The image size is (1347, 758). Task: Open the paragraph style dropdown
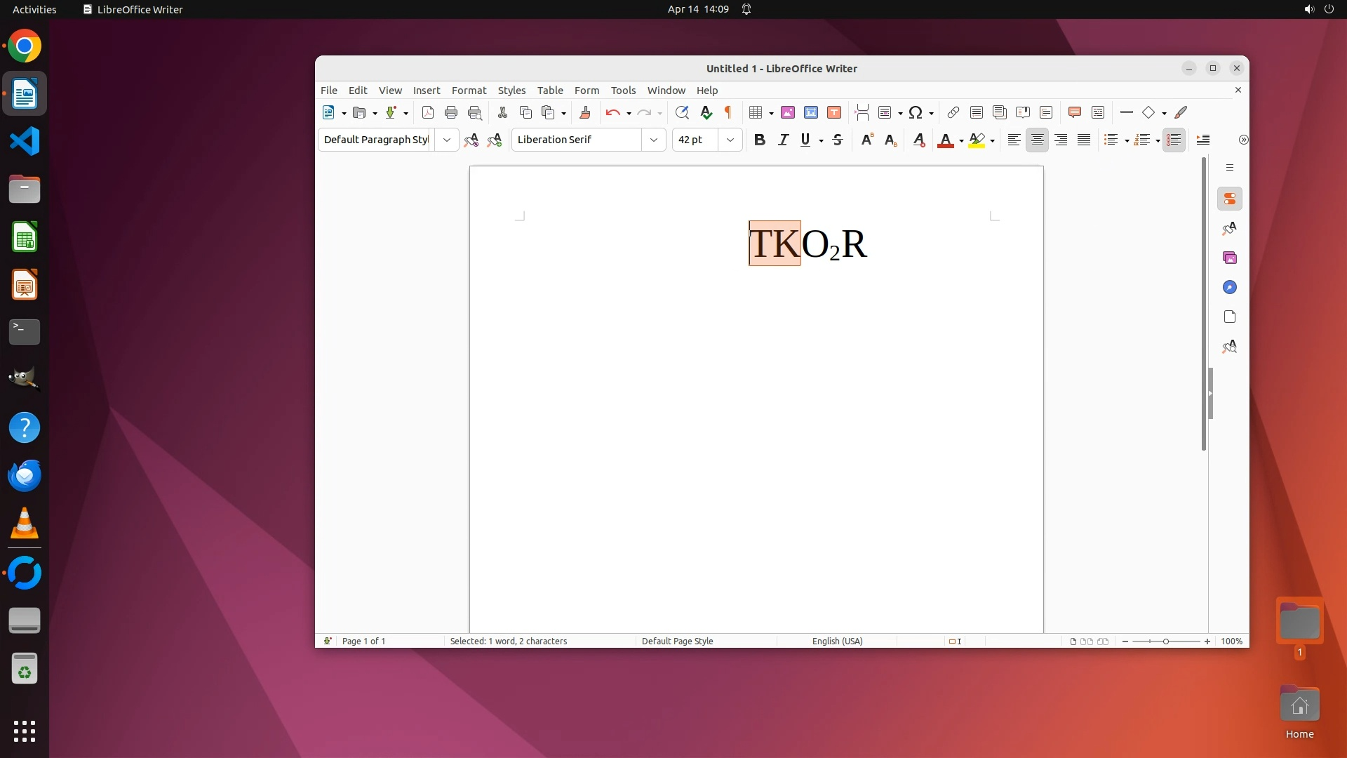pyautogui.click(x=446, y=140)
